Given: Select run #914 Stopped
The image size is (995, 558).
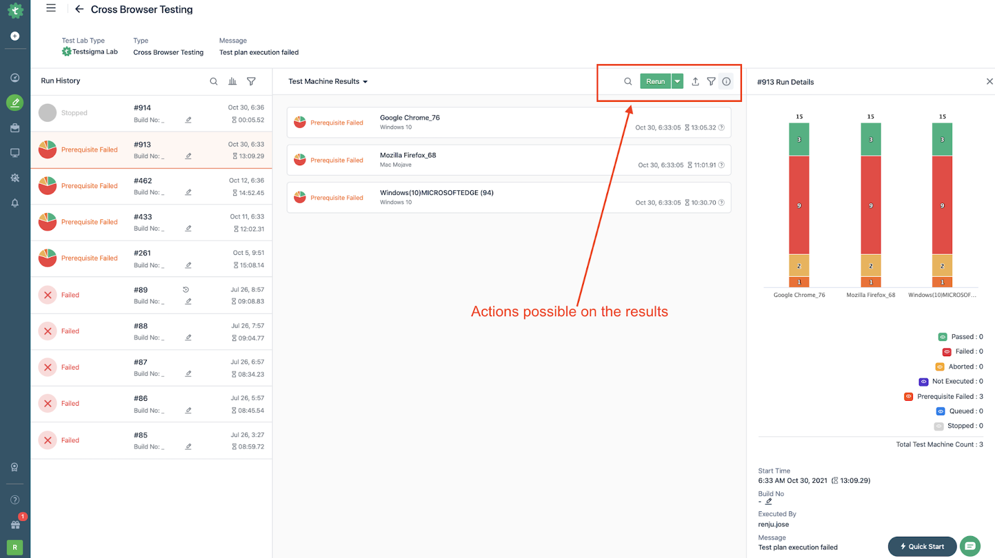Looking at the screenshot, I should pos(151,113).
